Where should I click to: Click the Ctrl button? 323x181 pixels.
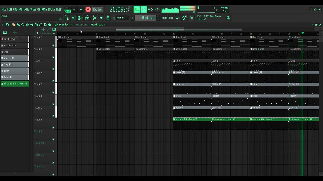click(171, 18)
